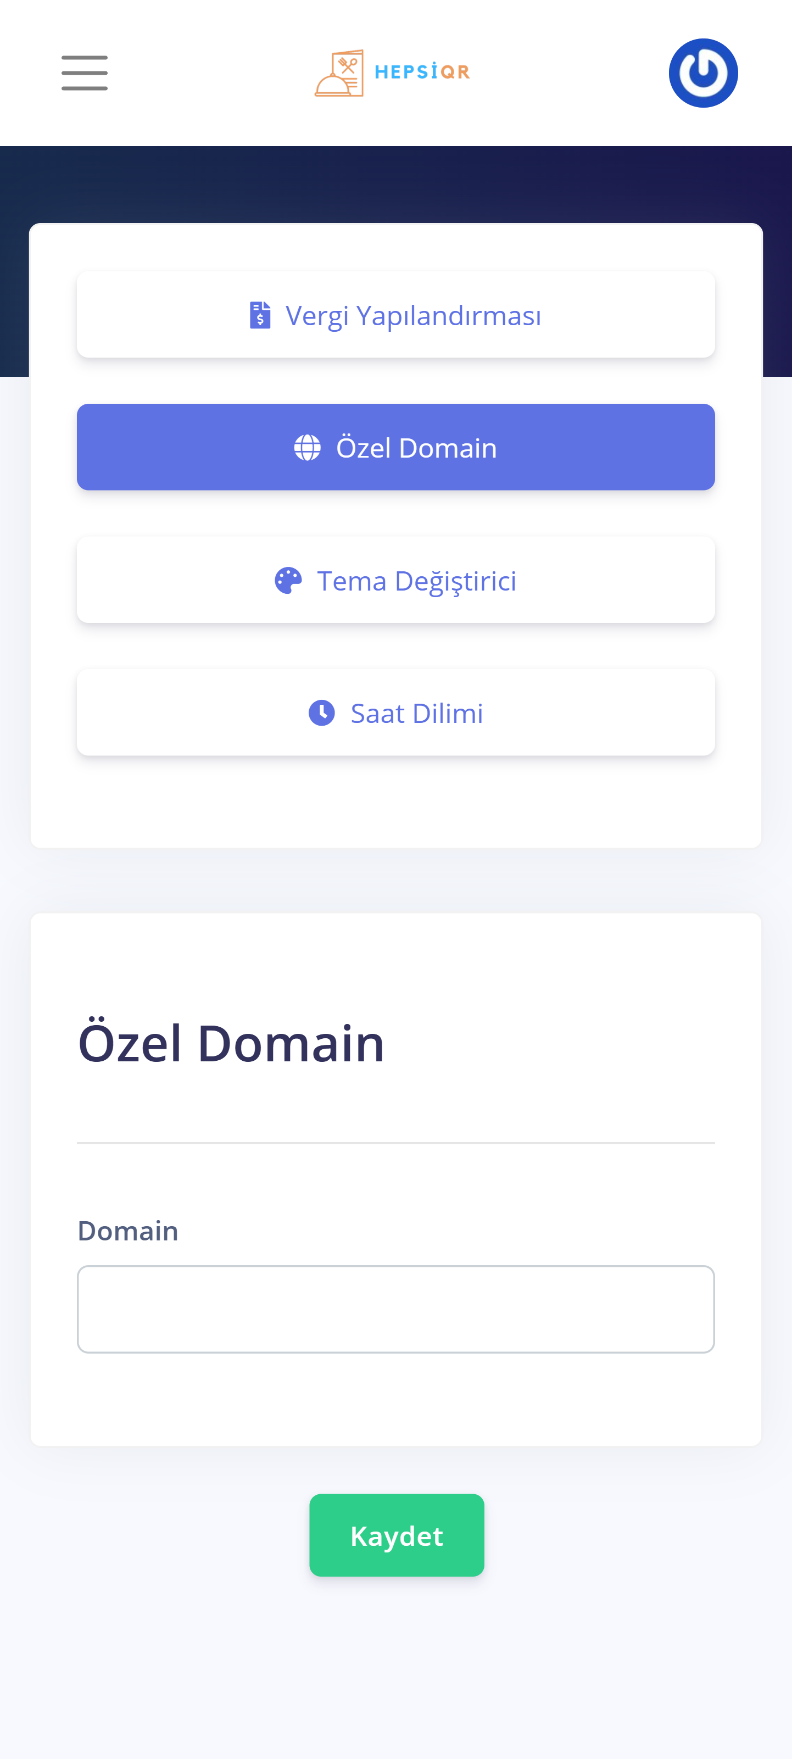
Task: Click the HepsiQR brand name text
Action: (422, 72)
